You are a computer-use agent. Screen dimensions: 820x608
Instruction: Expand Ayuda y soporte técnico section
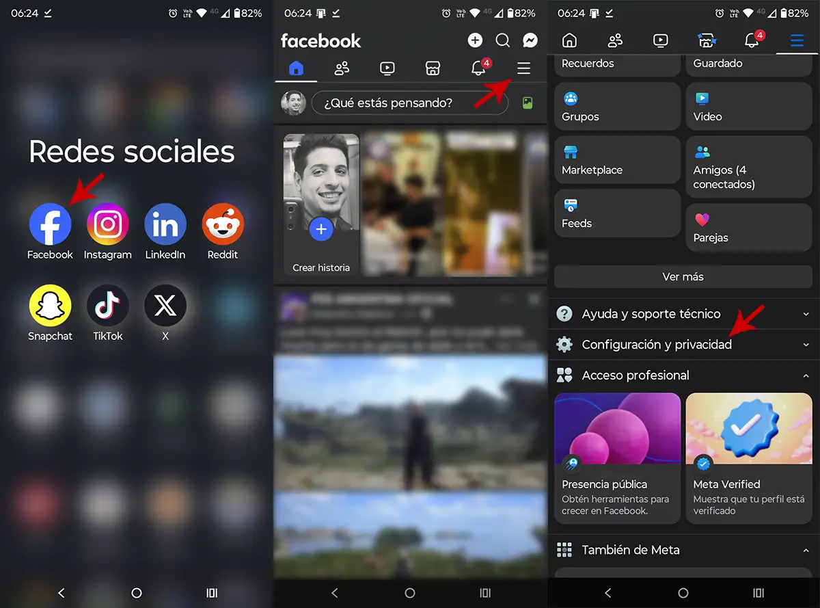683,314
